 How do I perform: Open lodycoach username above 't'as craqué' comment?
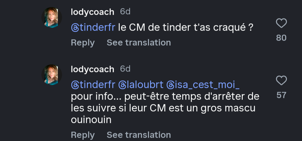(93, 12)
